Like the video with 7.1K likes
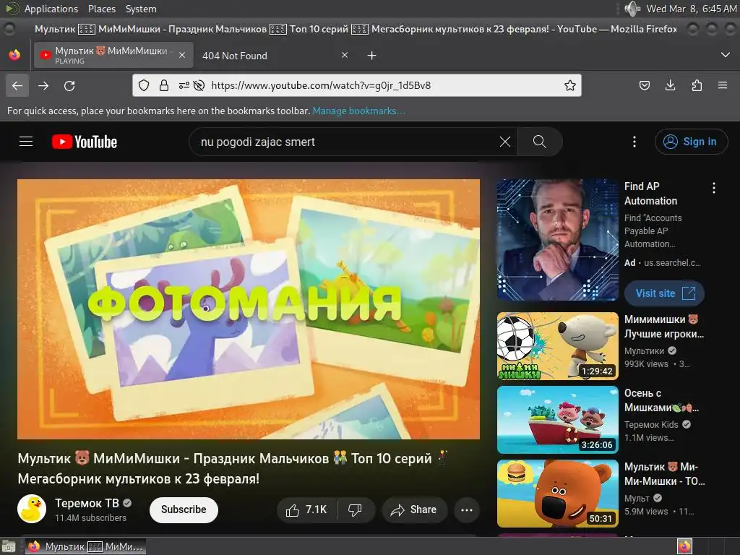The image size is (740, 555). (306, 509)
